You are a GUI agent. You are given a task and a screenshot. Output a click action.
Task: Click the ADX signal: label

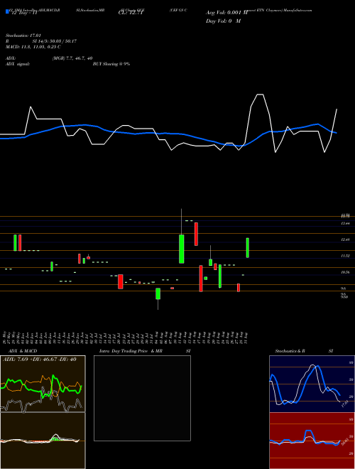(x=18, y=64)
